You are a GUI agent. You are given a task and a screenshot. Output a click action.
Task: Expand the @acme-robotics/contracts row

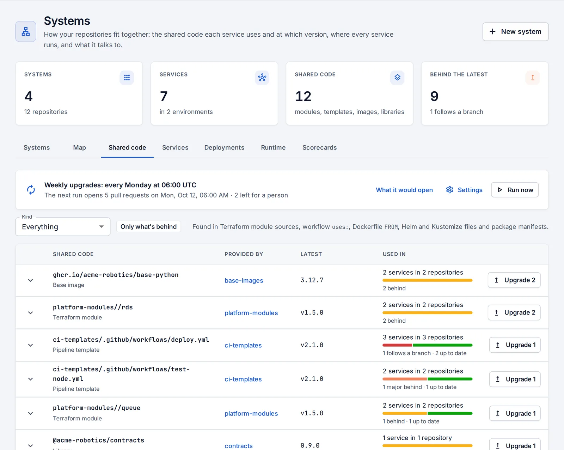tap(31, 446)
